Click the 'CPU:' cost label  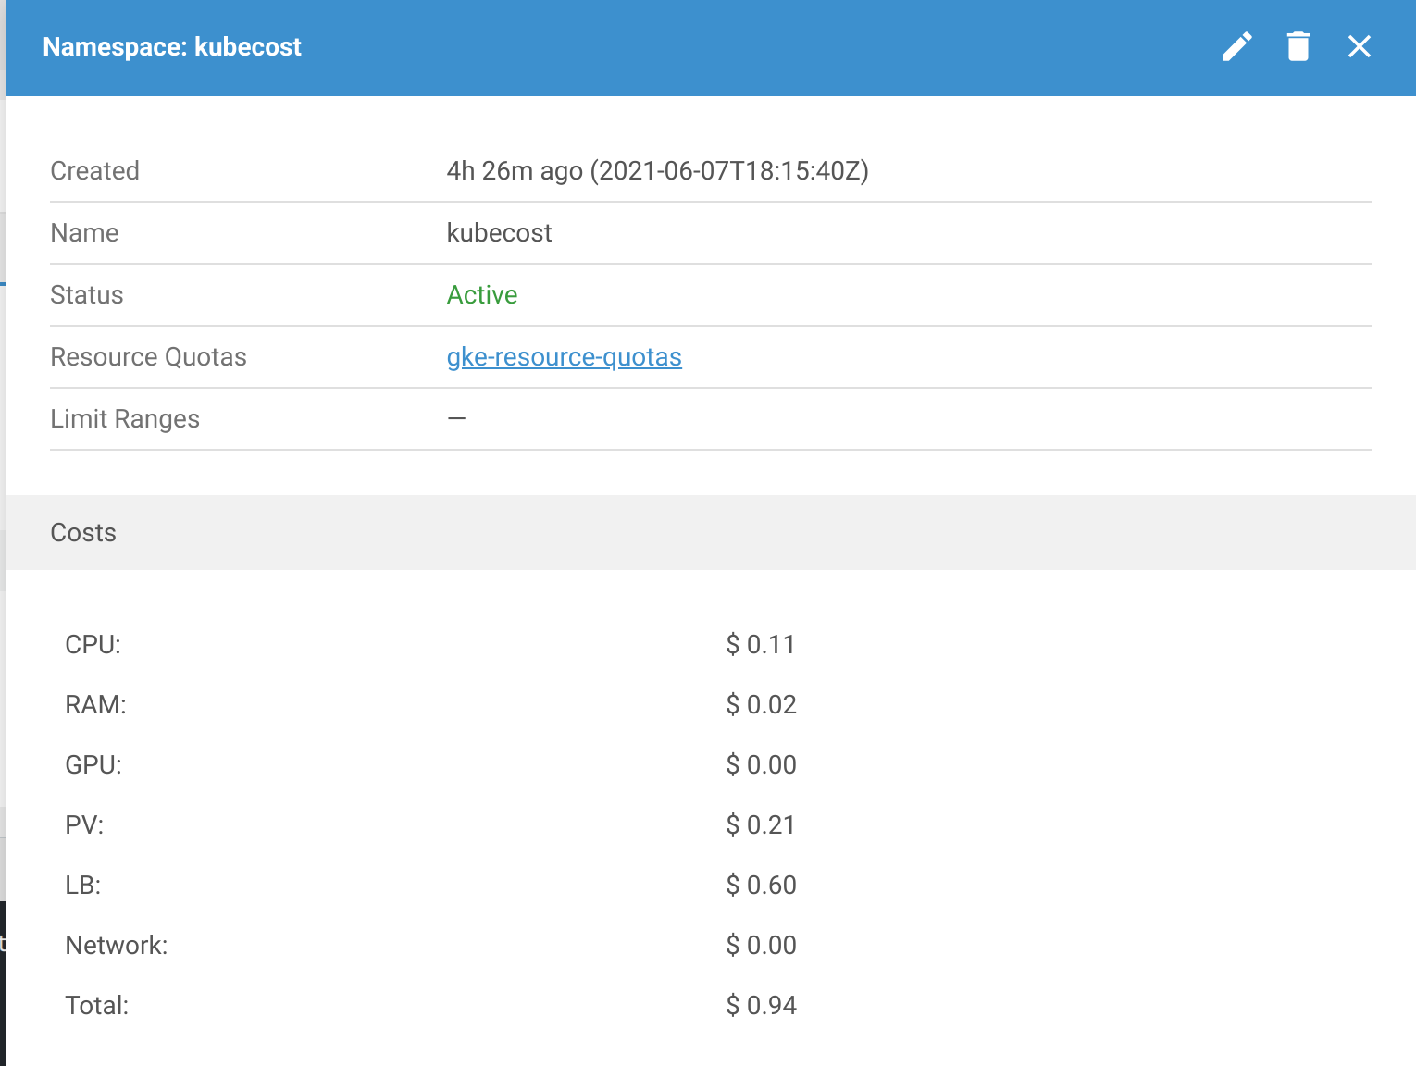point(93,645)
